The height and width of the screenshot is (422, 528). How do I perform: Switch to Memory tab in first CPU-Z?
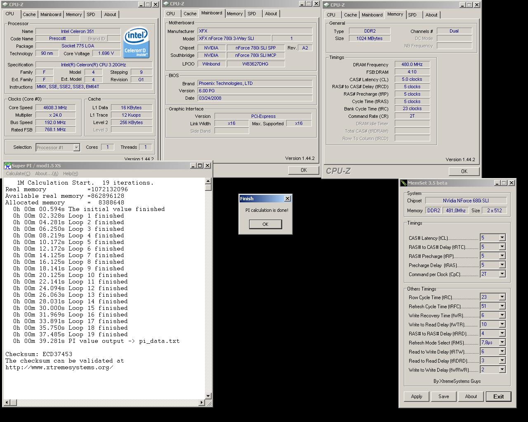pyautogui.click(x=74, y=14)
